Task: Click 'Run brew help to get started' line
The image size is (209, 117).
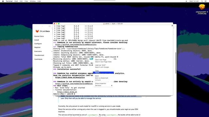Action: [x=69, y=88]
